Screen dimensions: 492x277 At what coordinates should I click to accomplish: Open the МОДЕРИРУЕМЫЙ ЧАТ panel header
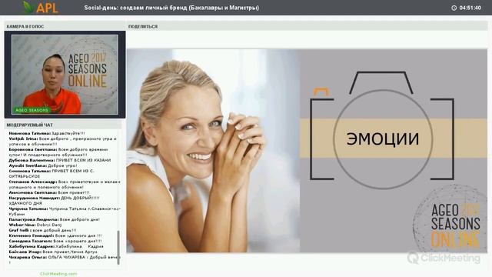pos(63,125)
